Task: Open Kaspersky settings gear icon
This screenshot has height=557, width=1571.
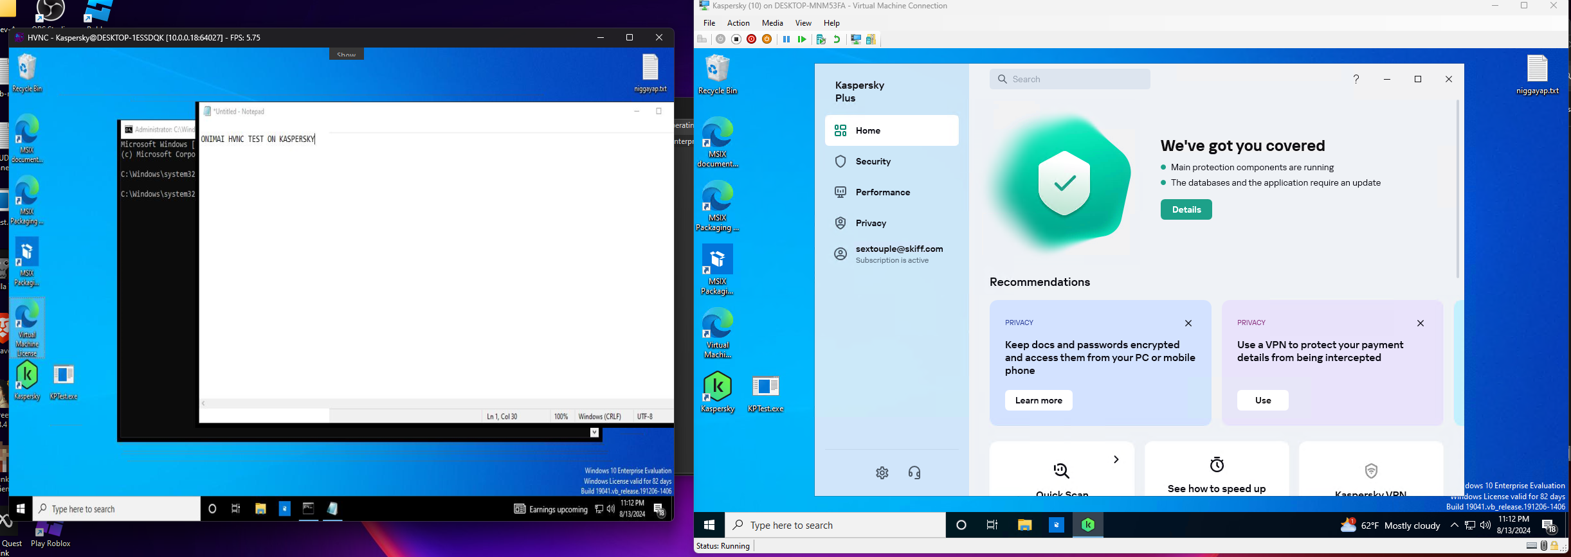Action: tap(882, 473)
